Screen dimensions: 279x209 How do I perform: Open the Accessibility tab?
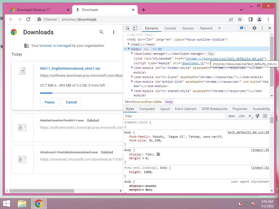coord(261,109)
